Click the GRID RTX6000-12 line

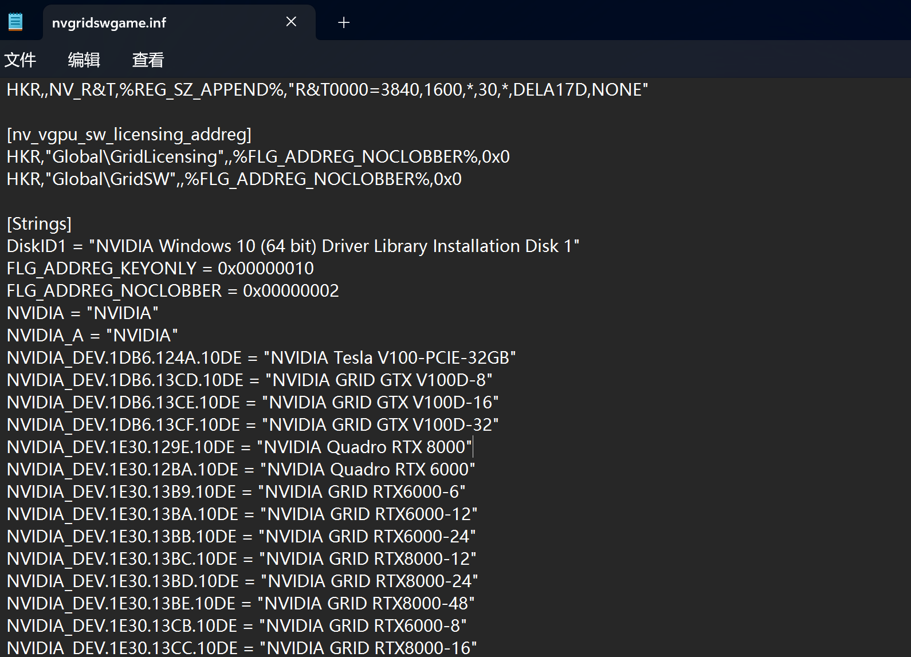click(242, 514)
